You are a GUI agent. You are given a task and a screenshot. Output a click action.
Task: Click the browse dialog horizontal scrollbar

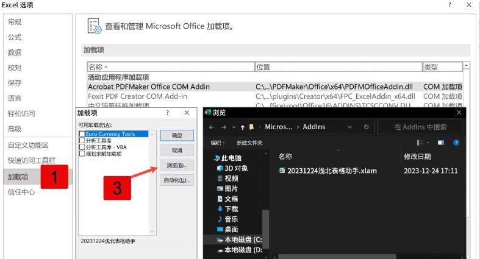[x=337, y=256]
